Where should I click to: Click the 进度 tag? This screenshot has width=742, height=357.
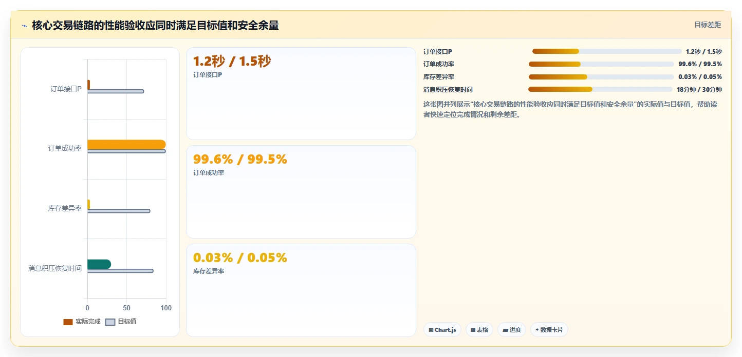point(512,330)
